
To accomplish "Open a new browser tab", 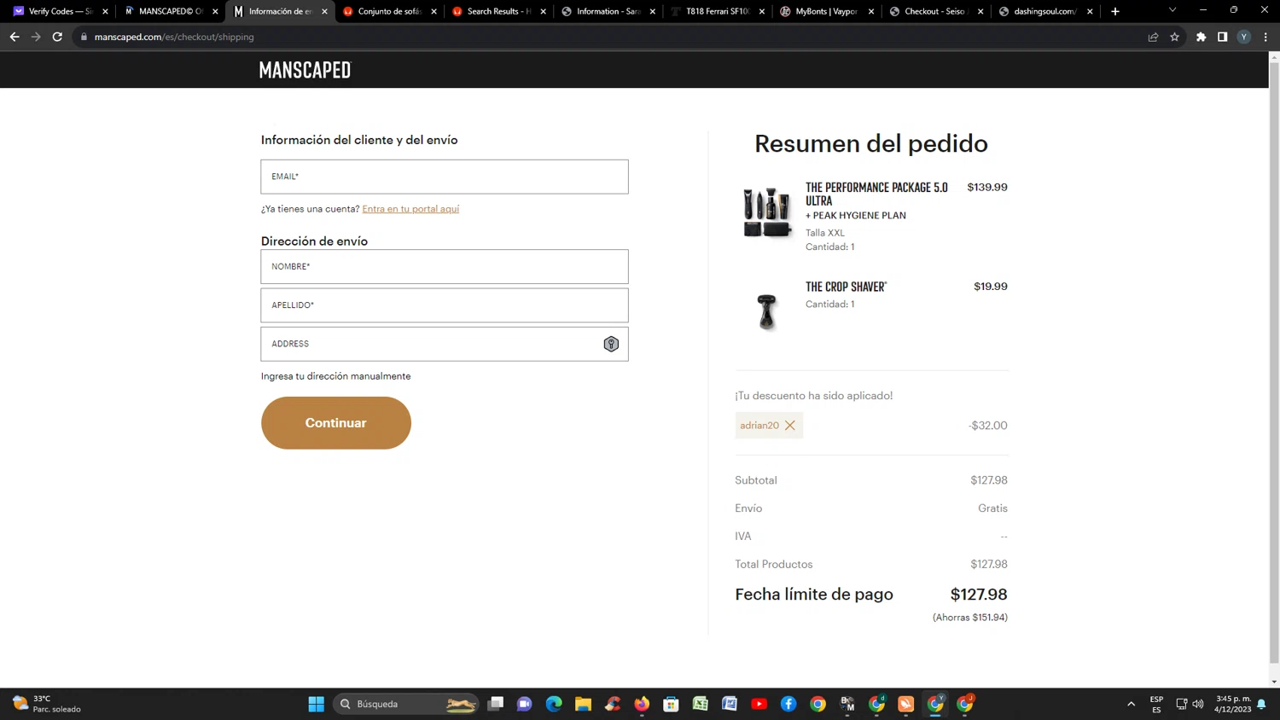I will [1114, 11].
